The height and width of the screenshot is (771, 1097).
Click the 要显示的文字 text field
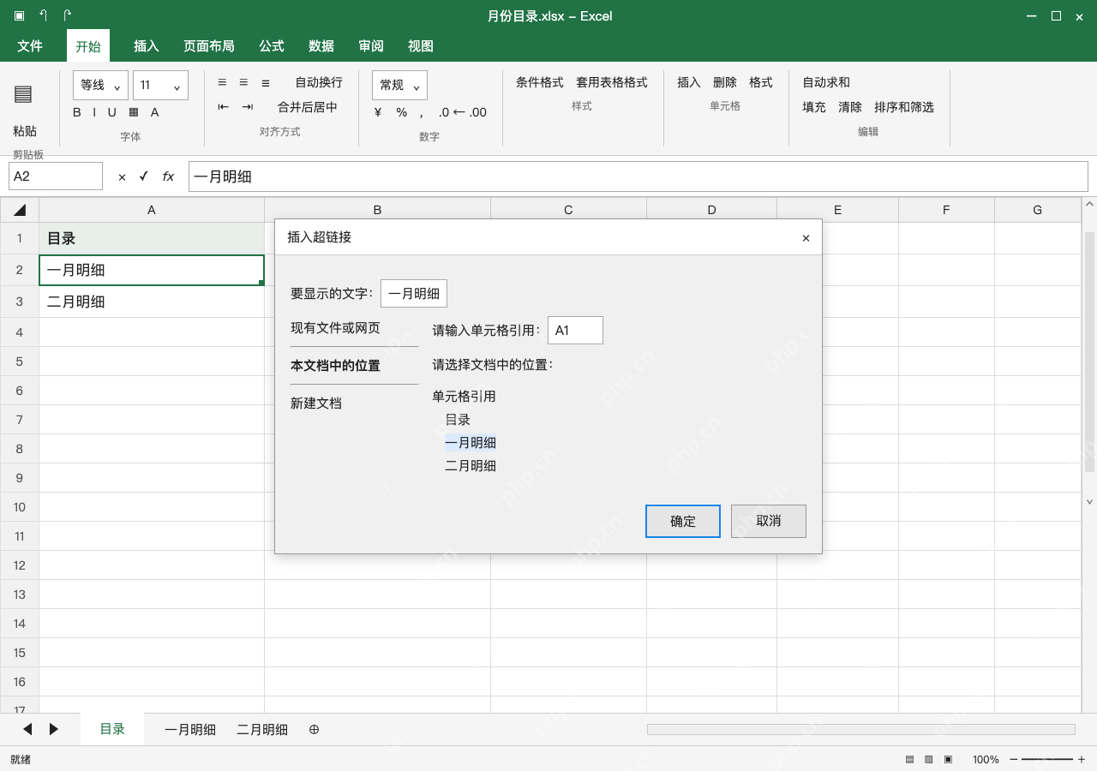(414, 293)
